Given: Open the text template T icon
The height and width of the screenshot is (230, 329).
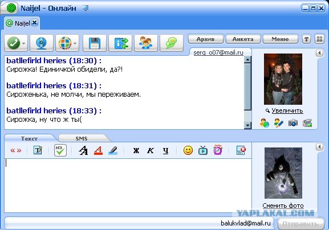Looking at the screenshot, I should 38,150.
